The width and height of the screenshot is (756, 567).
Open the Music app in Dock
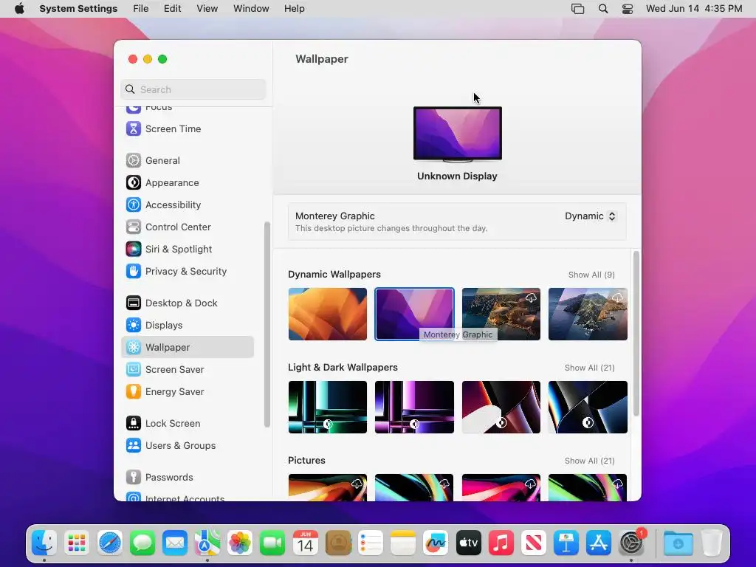(x=501, y=543)
